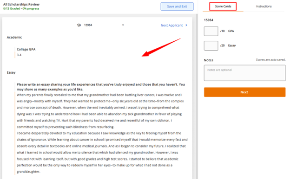Click the last essay word 'granddaughter.'
The height and width of the screenshot is (179, 290).
tap(28, 172)
